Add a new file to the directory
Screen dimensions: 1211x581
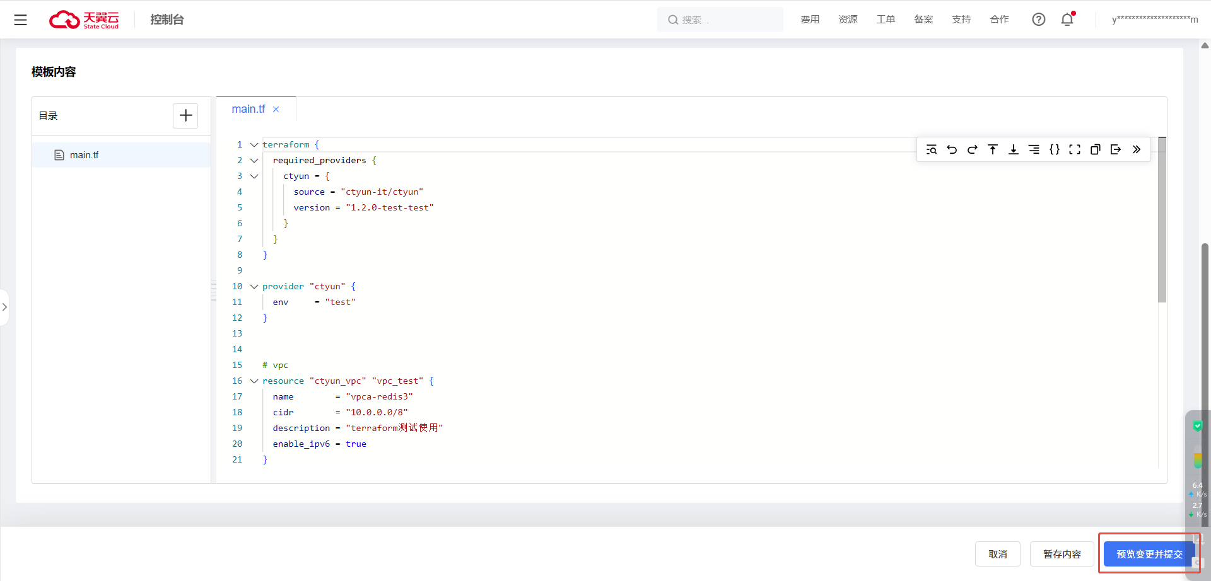[185, 116]
